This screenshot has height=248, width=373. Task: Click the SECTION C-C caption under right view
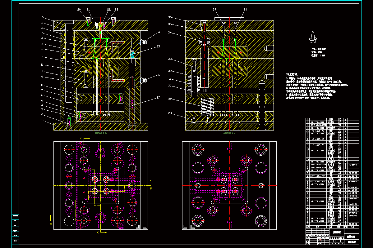coord(229,133)
